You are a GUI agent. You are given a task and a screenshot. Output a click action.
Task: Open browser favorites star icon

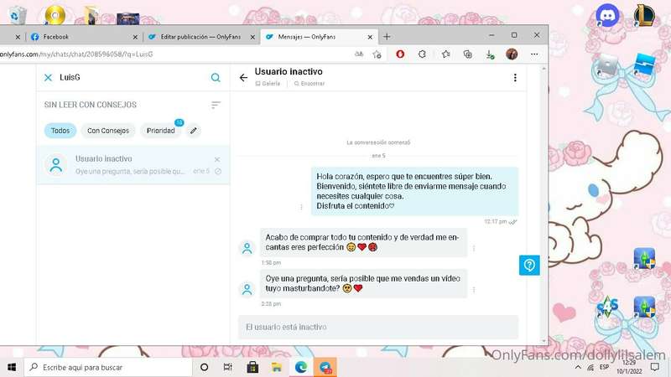click(445, 54)
